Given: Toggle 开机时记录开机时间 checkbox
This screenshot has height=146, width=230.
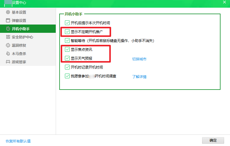Looking at the screenshot, I should 67,67.
